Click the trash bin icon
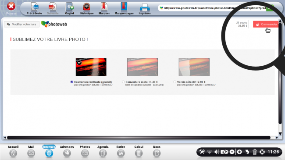Viewport: 285px width, 160px height. point(254,152)
